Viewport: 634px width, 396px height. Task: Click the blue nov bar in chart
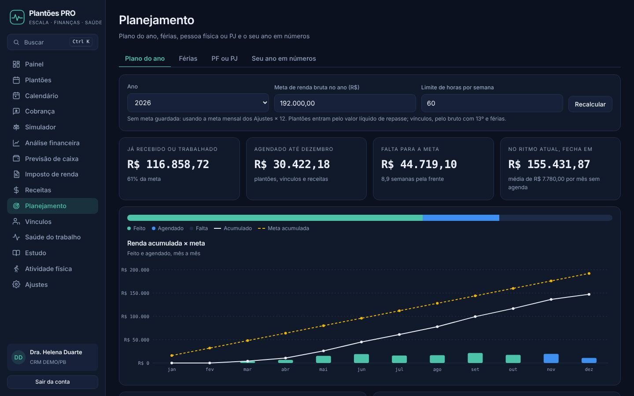pyautogui.click(x=551, y=358)
